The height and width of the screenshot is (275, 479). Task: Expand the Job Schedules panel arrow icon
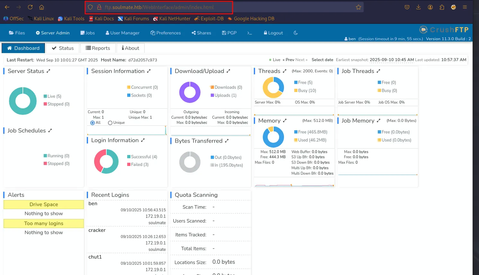point(50,131)
